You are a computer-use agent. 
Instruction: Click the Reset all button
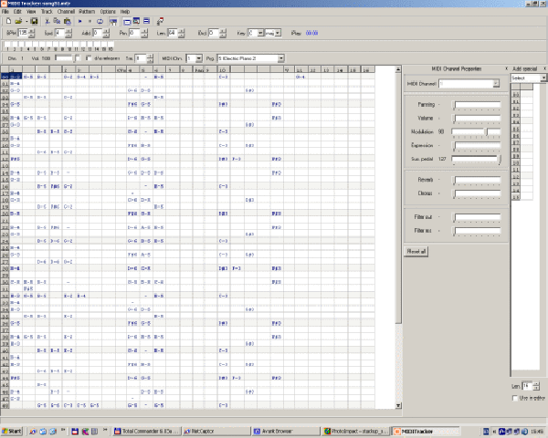(x=416, y=249)
